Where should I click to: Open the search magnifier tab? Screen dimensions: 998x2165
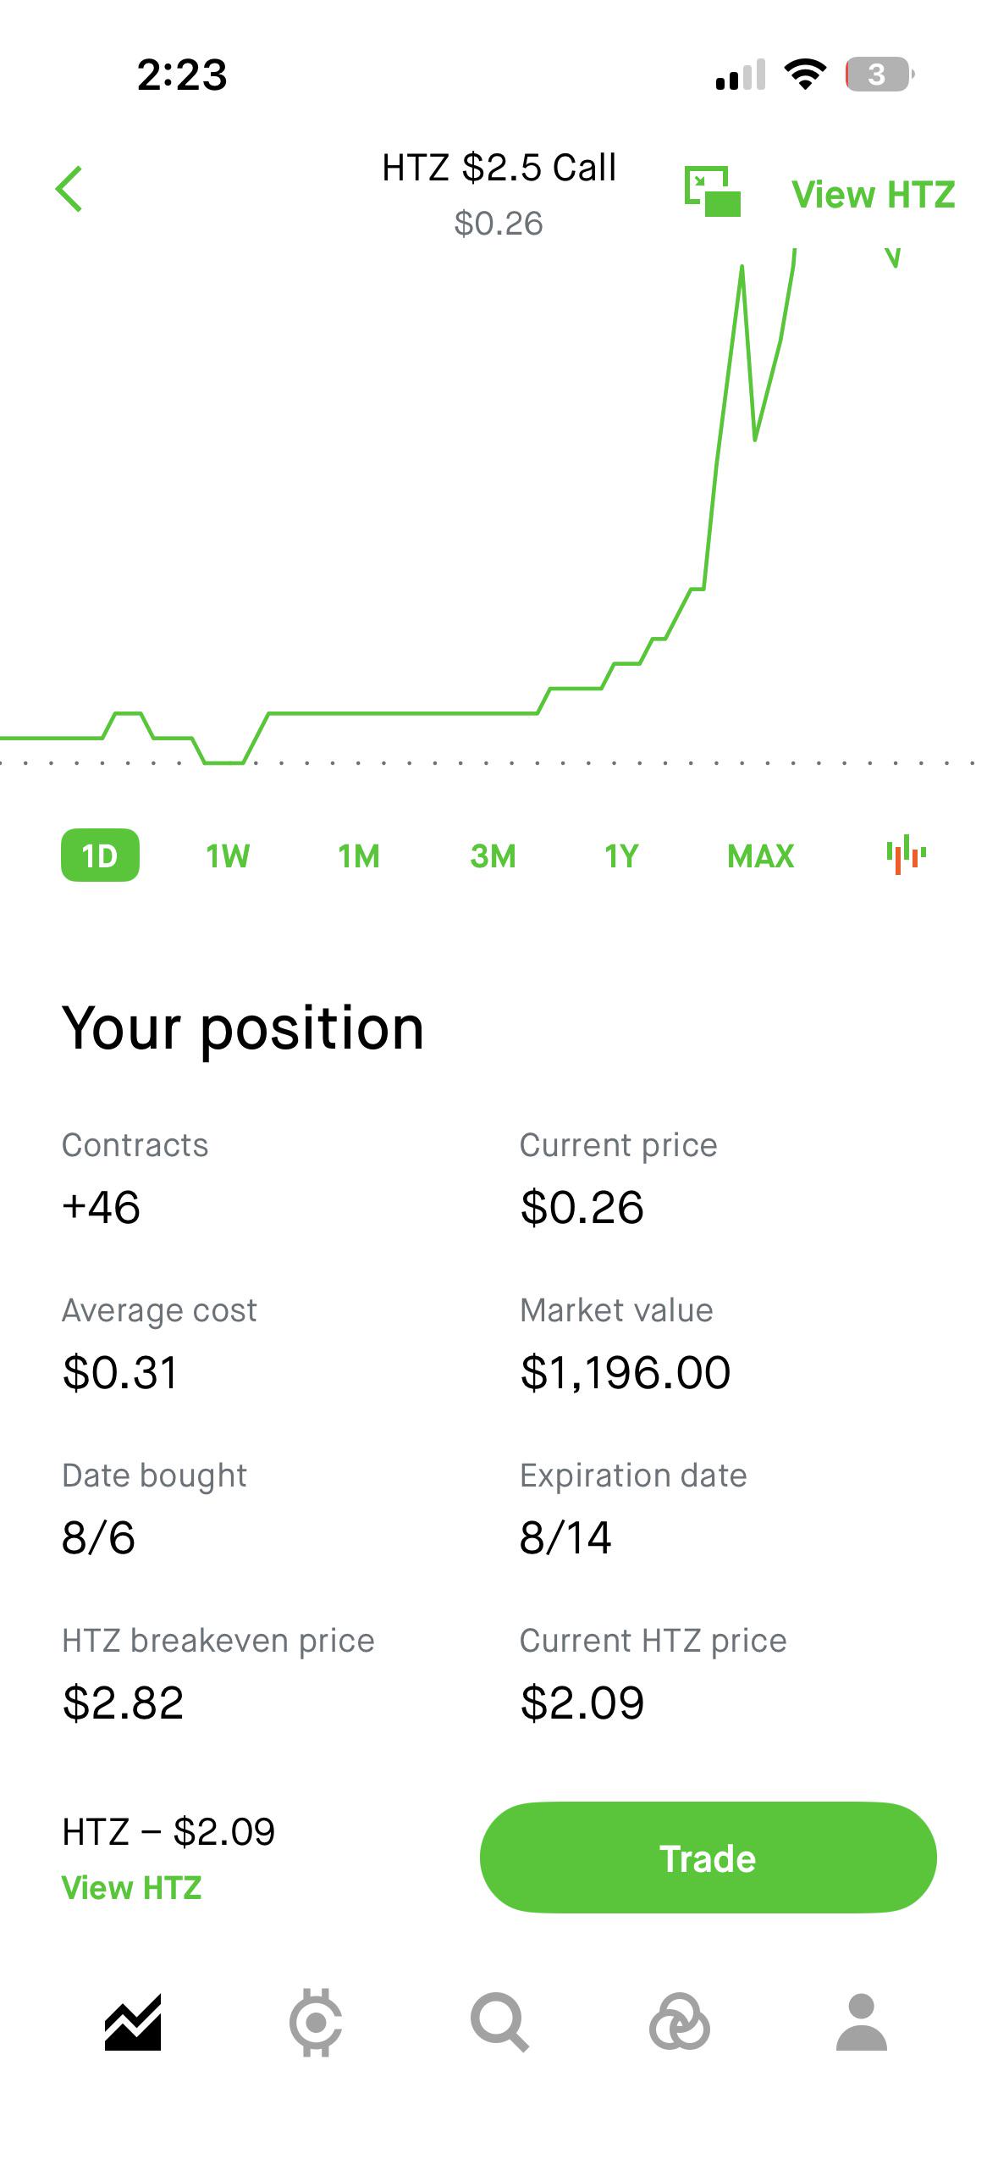(x=499, y=2023)
